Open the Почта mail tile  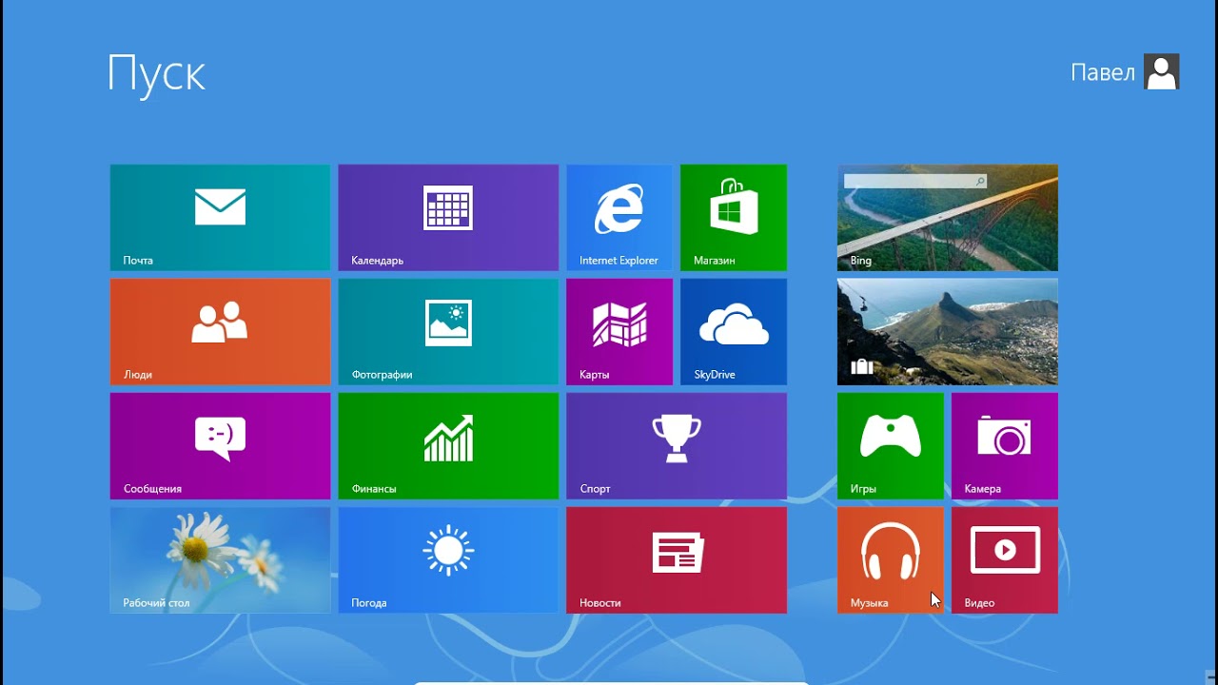[x=220, y=218]
